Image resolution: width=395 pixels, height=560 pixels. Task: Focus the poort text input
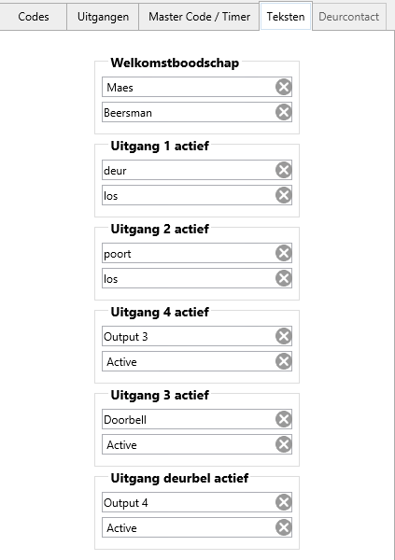tap(189, 253)
